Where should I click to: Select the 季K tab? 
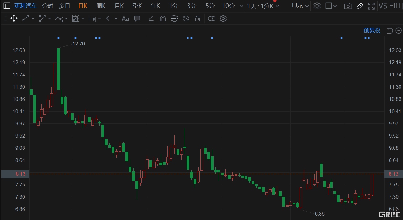pos(137,6)
